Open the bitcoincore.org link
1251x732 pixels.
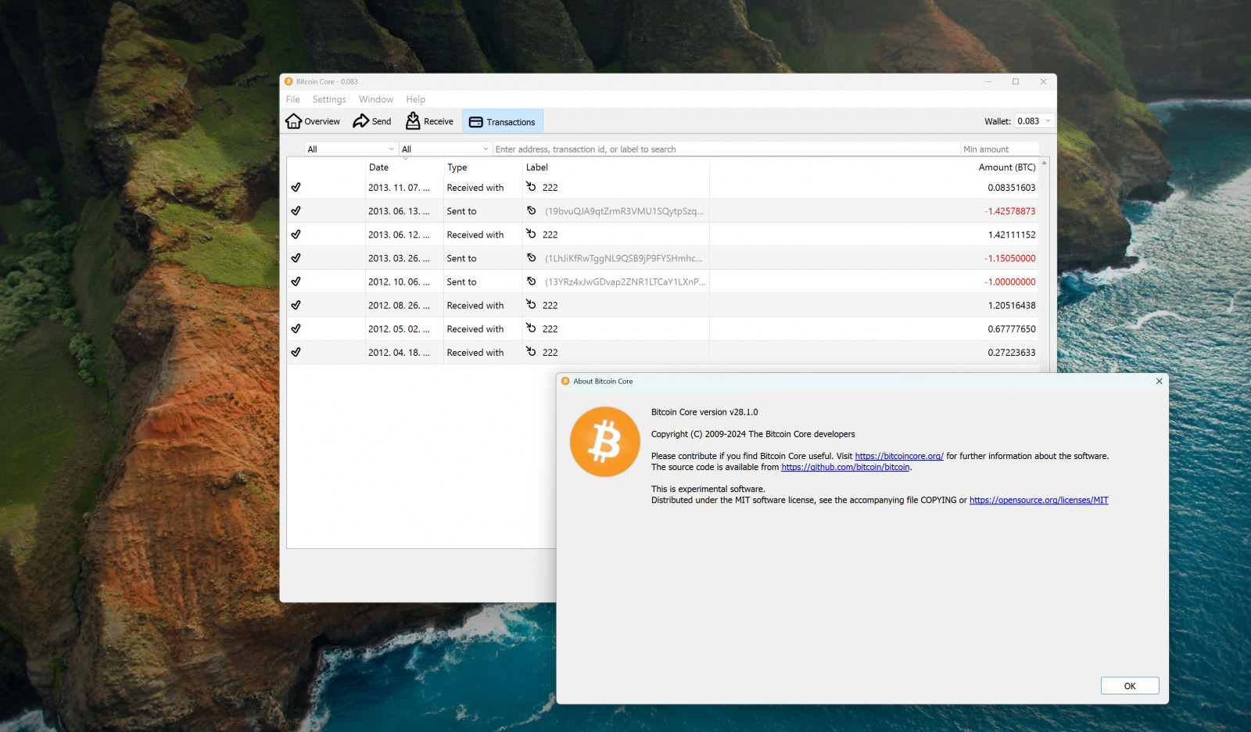898,456
